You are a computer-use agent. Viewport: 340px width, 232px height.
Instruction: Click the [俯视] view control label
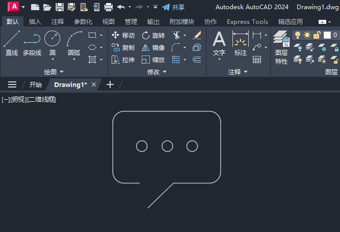coord(19,100)
